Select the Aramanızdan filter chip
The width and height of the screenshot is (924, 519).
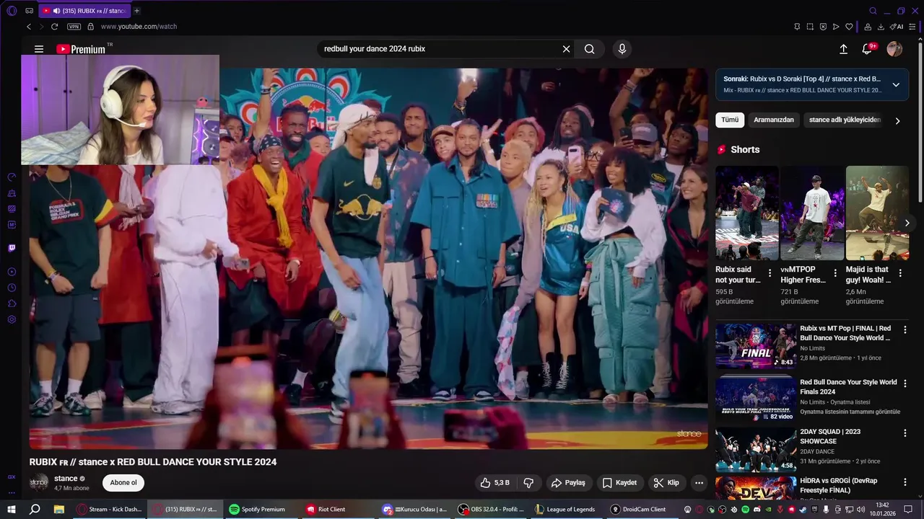click(774, 120)
